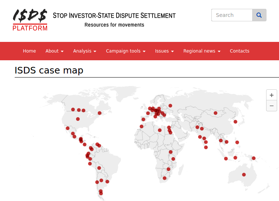Screen dimensions: 279x201
Task: Open the Analysis dropdown menu
Action: tap(85, 51)
